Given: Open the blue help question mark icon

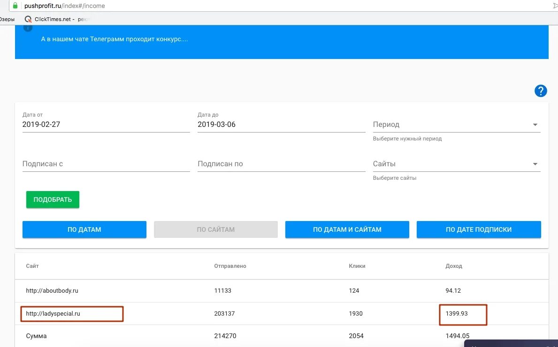Looking at the screenshot, I should pyautogui.click(x=541, y=91).
